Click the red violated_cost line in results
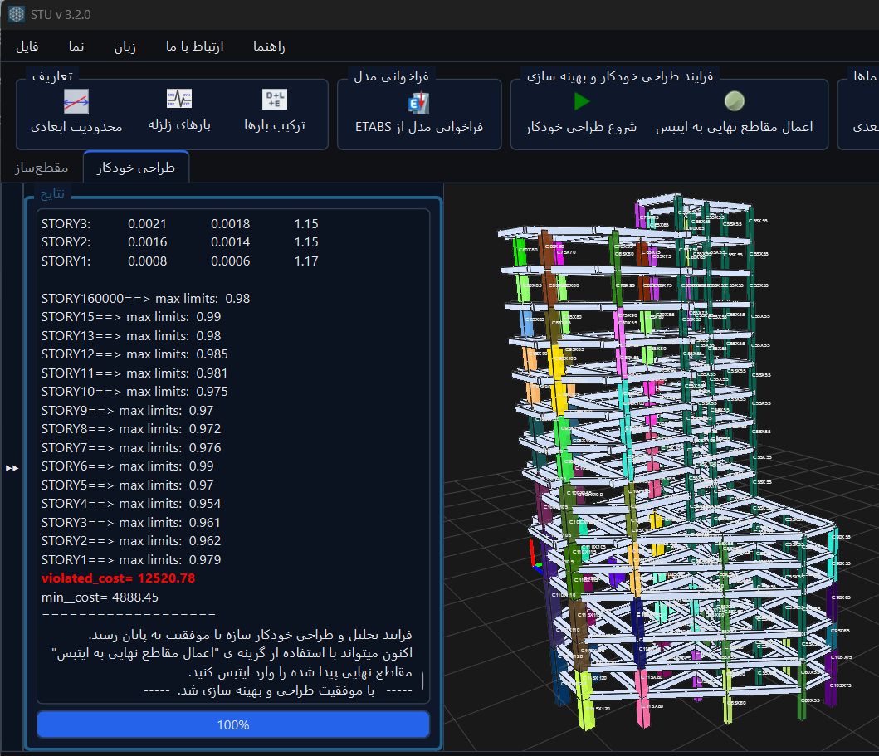Viewport: 879px width, 756px height. click(118, 578)
